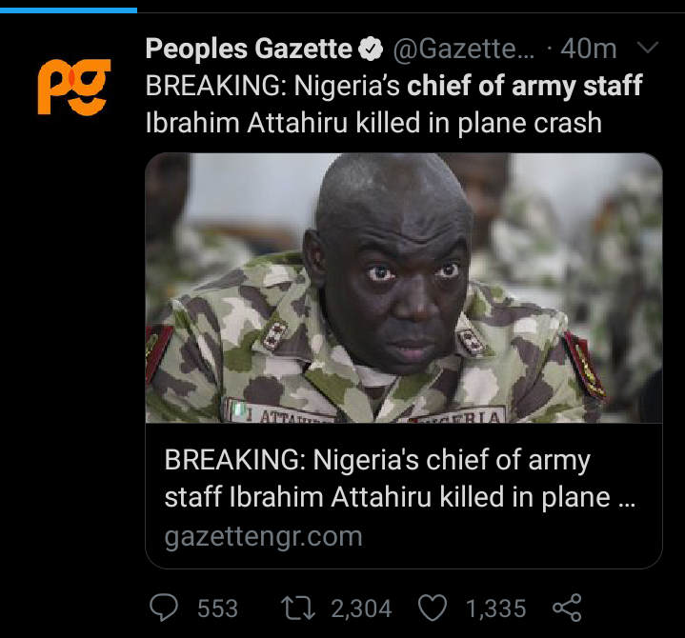Screen dimensions: 685x638
Task: Click the tweet text about Ibrahim Attahiru
Action: click(x=373, y=123)
